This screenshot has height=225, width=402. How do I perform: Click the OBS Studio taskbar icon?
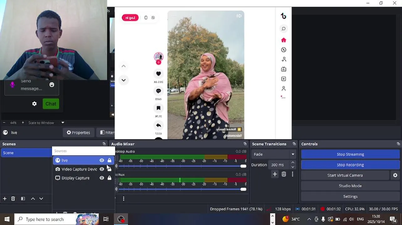[x=121, y=219]
